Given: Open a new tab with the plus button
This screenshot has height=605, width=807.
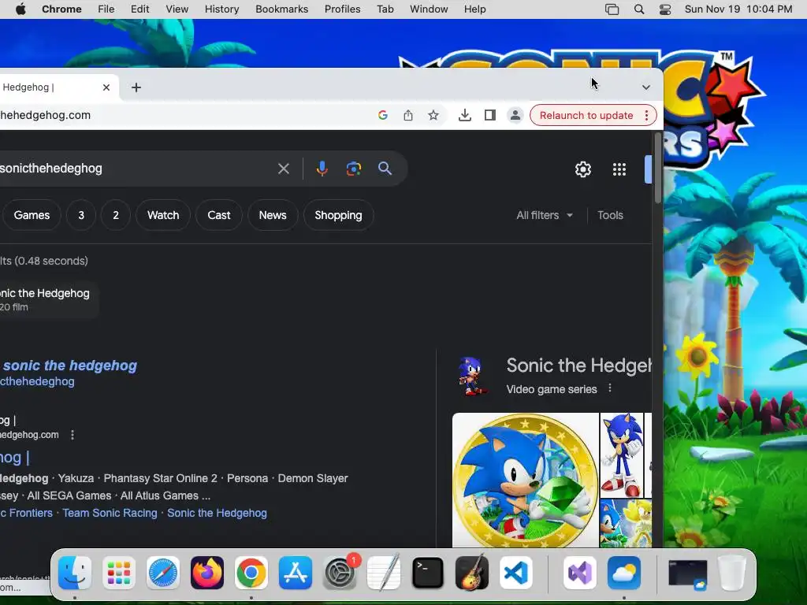Looking at the screenshot, I should tap(136, 87).
